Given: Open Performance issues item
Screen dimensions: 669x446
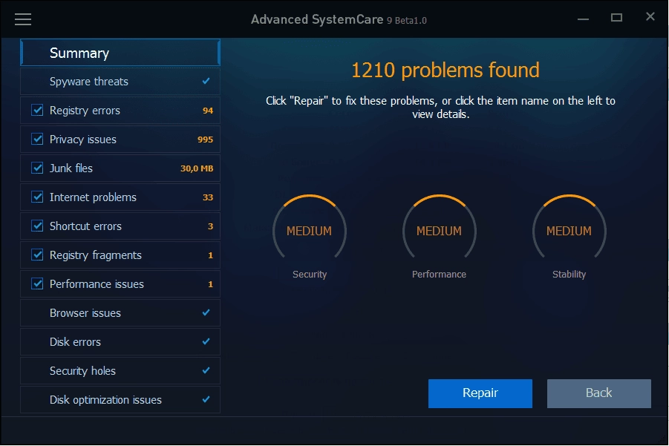Looking at the screenshot, I should coord(120,284).
